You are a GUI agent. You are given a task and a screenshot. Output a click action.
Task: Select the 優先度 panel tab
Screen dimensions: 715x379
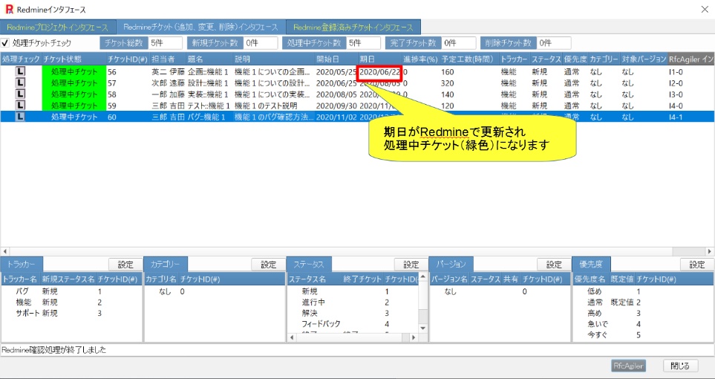point(591,265)
